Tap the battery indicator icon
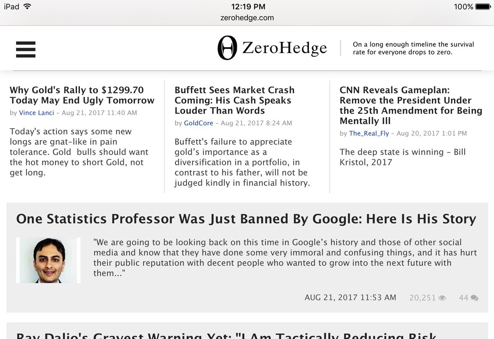This screenshot has height=339, width=494. 483,7
